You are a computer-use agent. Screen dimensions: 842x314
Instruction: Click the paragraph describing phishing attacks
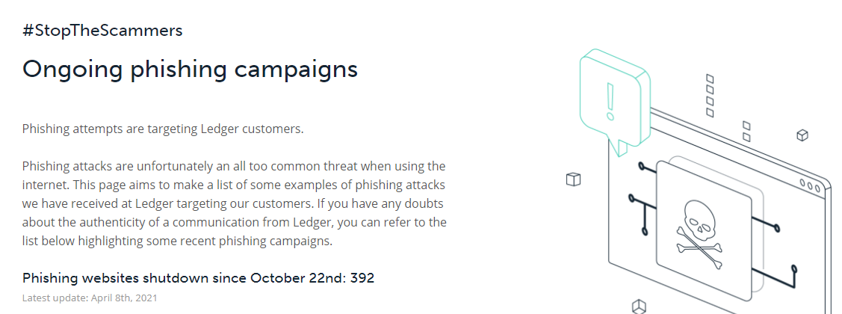pos(234,203)
